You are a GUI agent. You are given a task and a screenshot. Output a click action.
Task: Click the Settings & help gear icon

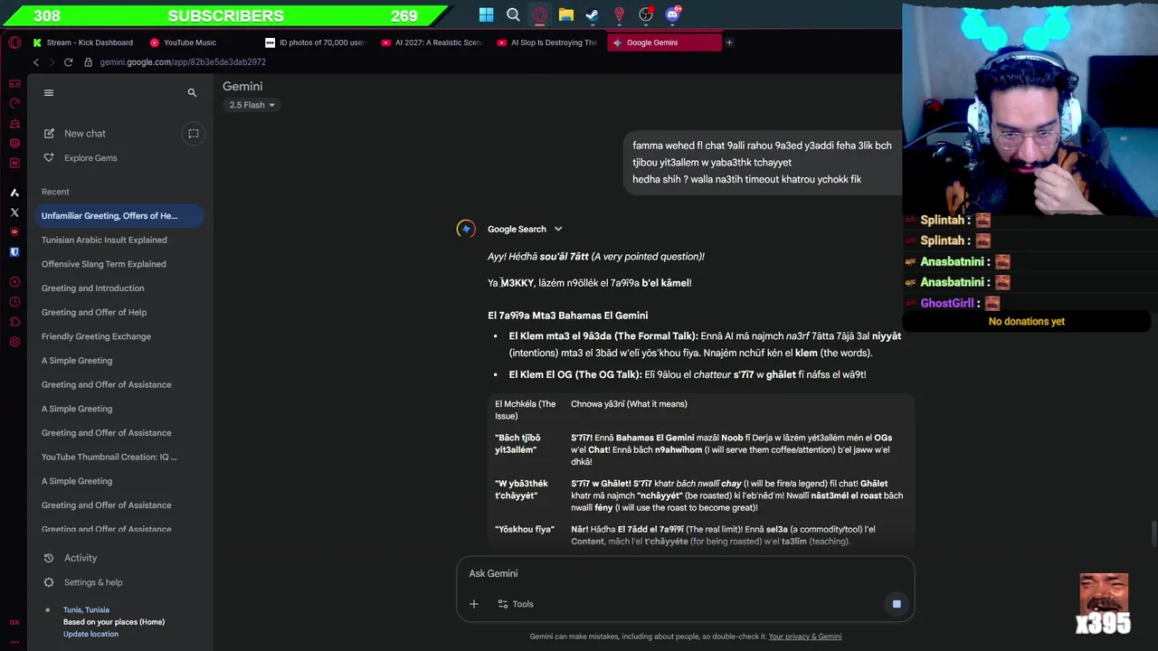[x=49, y=582]
